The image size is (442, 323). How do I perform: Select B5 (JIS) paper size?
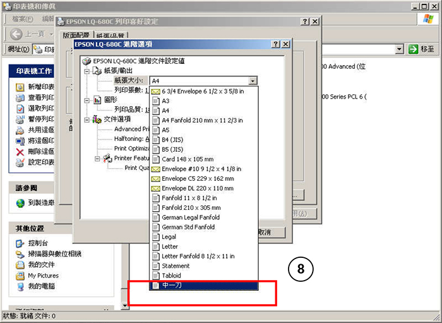203,150
